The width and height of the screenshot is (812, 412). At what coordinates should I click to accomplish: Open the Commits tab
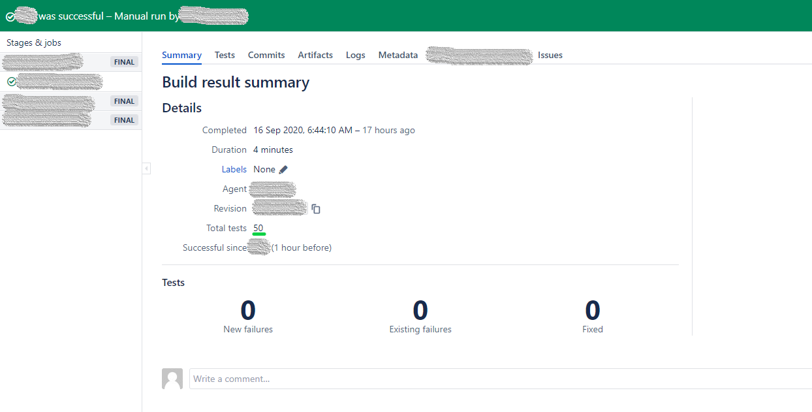click(266, 55)
